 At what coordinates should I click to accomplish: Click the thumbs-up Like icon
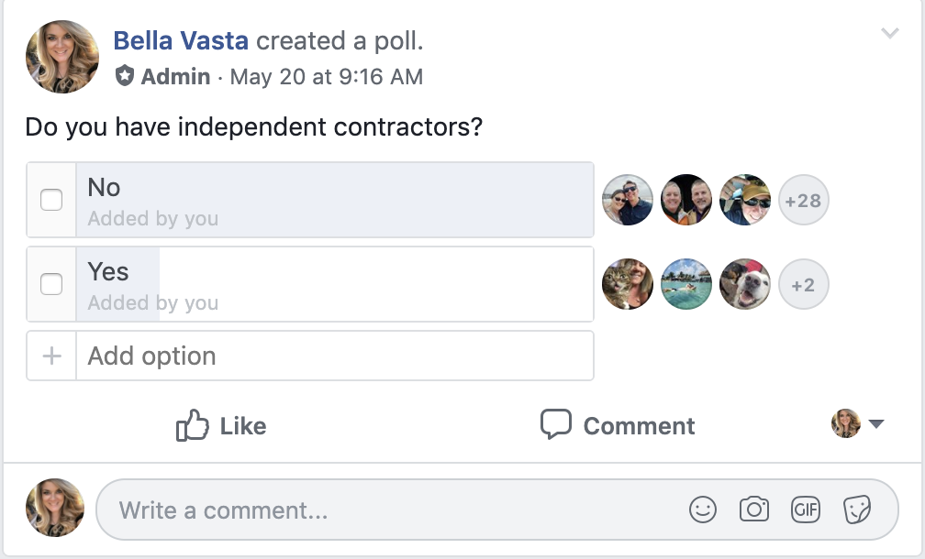point(193,424)
